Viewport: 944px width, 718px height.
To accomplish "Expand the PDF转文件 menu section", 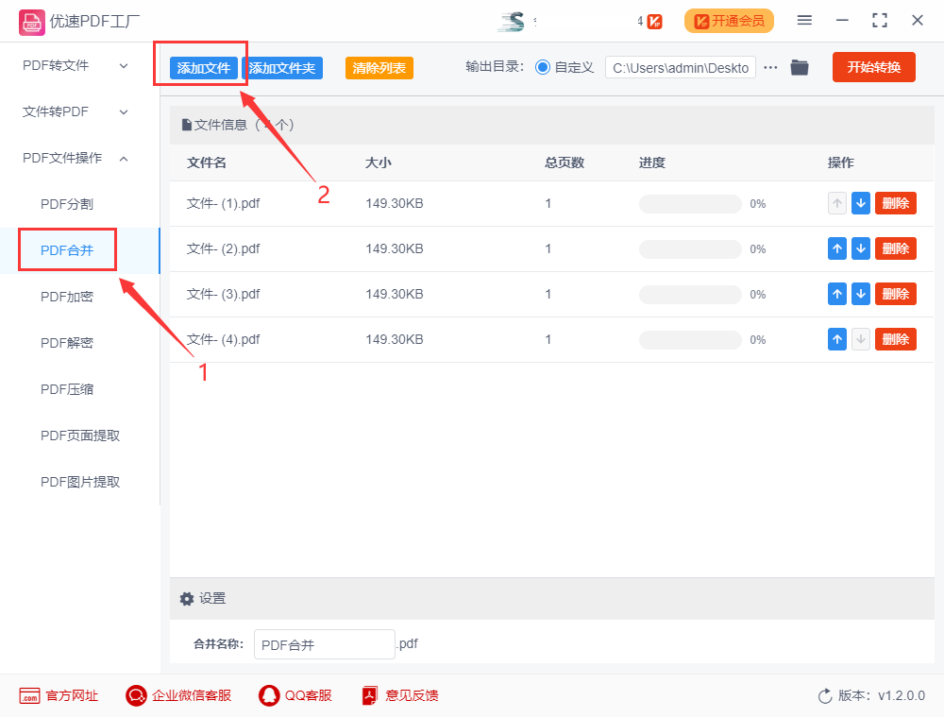I will click(76, 65).
